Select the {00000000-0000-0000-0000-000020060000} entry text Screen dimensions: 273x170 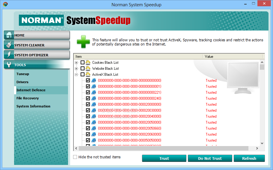coord(129,134)
